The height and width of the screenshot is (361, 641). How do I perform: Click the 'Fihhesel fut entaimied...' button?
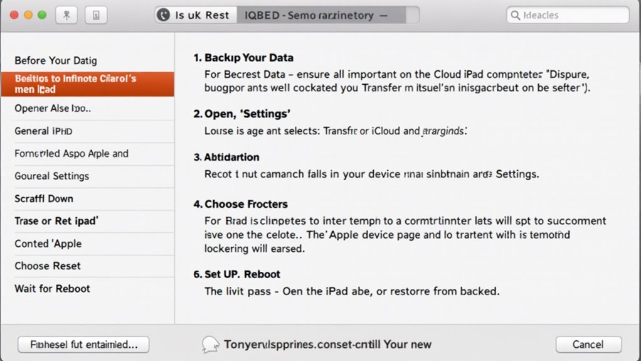click(x=83, y=344)
